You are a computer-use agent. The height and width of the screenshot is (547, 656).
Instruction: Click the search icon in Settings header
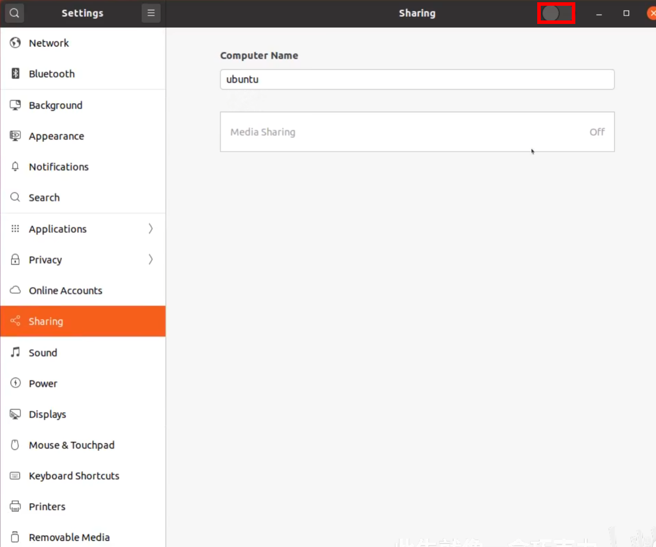pyautogui.click(x=14, y=13)
